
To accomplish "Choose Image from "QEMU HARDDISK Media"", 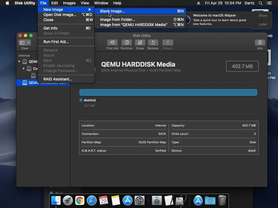I will tap(140, 25).
